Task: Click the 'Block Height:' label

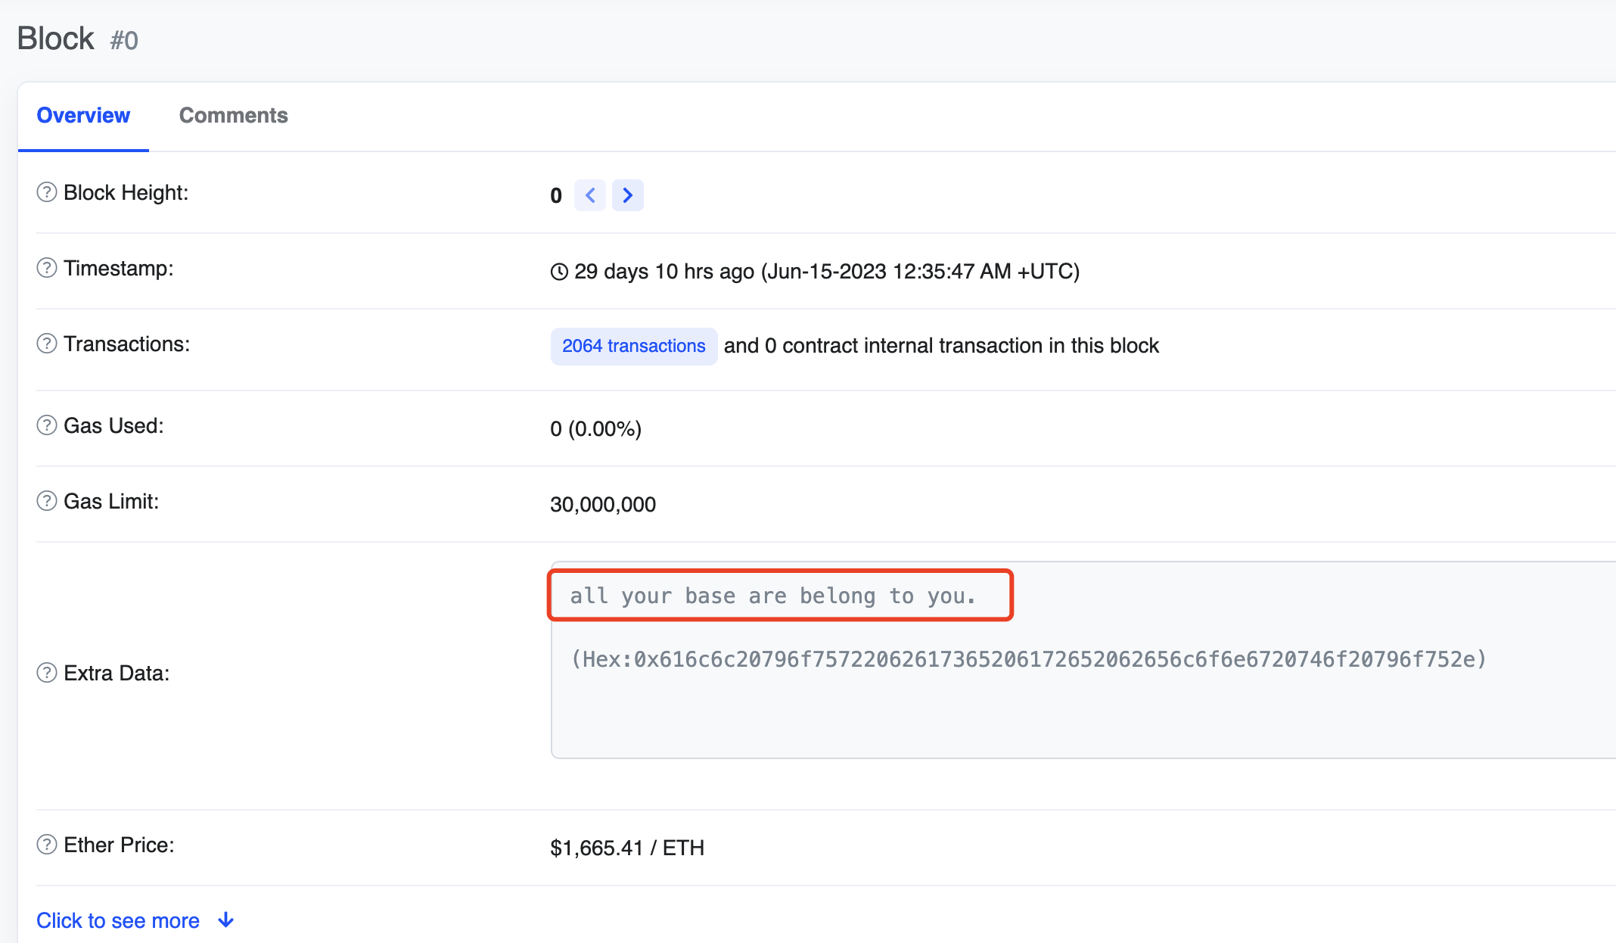Action: click(126, 192)
